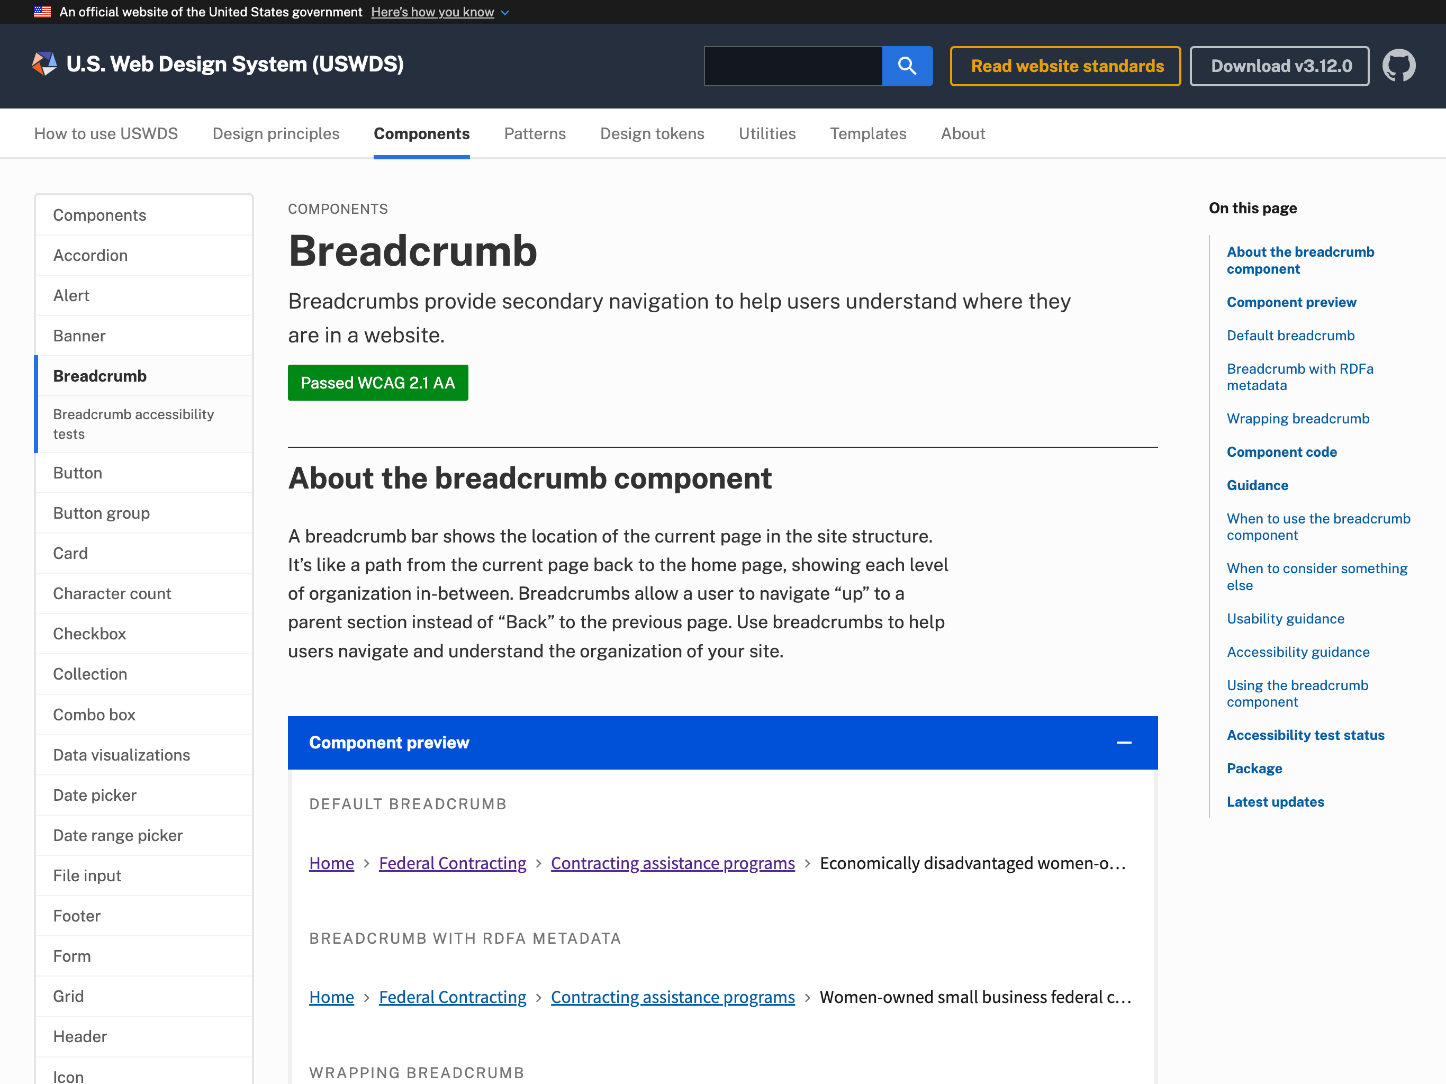Select Grid in side navigation
The width and height of the screenshot is (1446, 1084).
(144, 996)
